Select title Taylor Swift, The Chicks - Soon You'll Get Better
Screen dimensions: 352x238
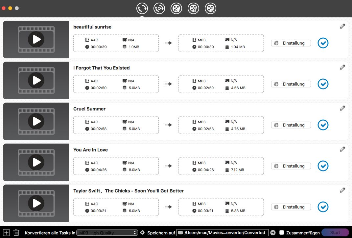click(x=129, y=191)
